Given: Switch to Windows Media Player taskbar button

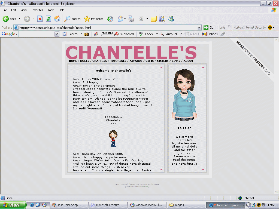Looking at the screenshot, I should 147,205.
